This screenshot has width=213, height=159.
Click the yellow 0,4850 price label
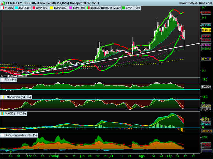click(x=206, y=30)
